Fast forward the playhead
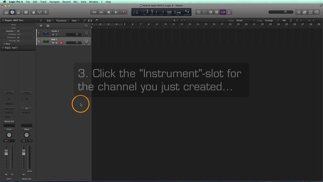 (x=101, y=12)
